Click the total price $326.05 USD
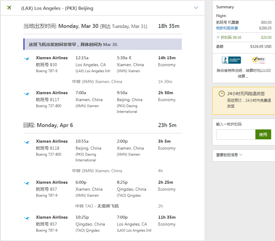Screen dimensions: 275x241 click(261, 46)
